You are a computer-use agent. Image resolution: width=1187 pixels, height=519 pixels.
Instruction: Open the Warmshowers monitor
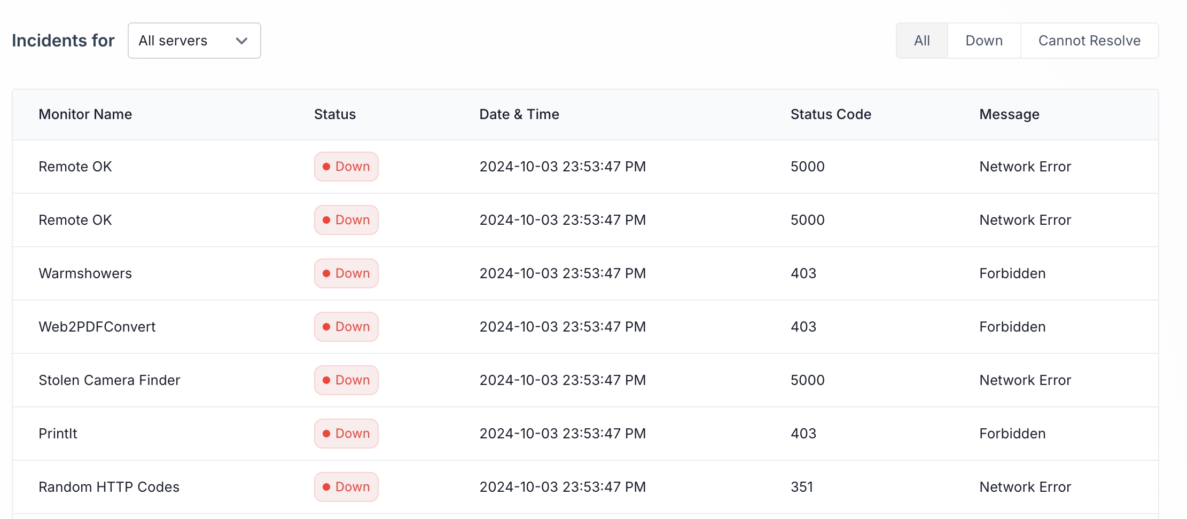point(85,273)
